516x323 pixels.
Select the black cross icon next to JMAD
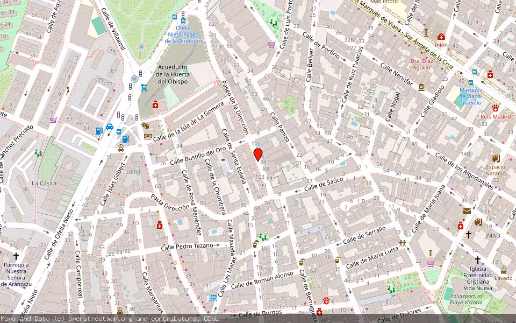(468, 234)
